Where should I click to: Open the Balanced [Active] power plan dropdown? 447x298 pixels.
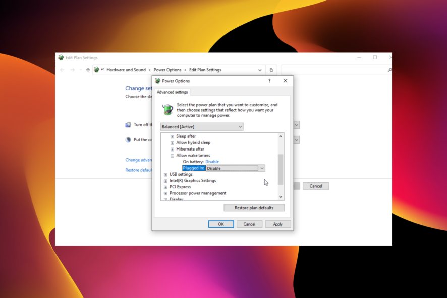(x=202, y=126)
